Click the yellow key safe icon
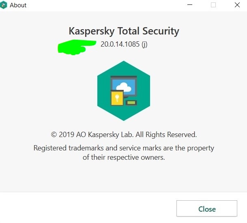247x223 pixels. tap(117, 98)
